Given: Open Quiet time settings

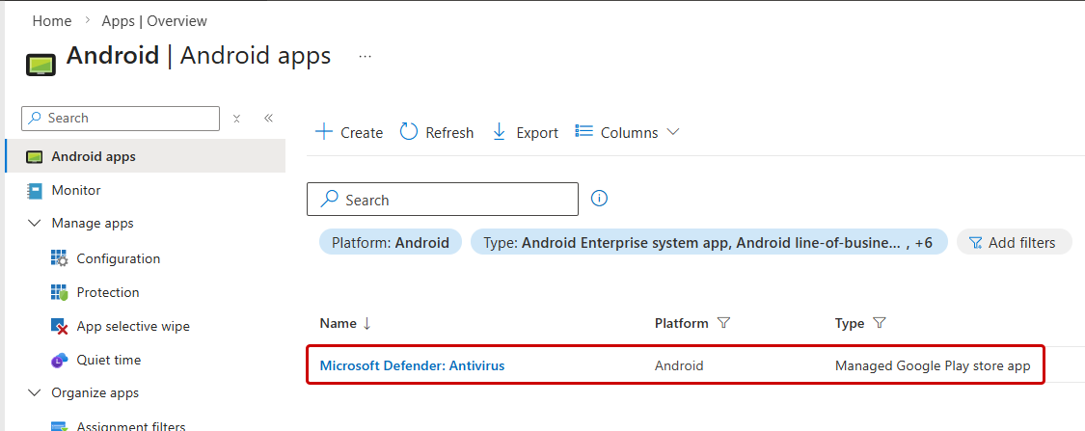Looking at the screenshot, I should (108, 360).
